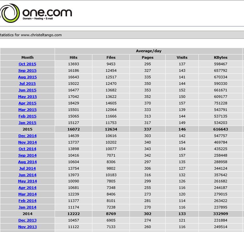Screen dimensions: 244x232
Task: Click the Average/day header cell
Action: pyautogui.click(x=149, y=51)
